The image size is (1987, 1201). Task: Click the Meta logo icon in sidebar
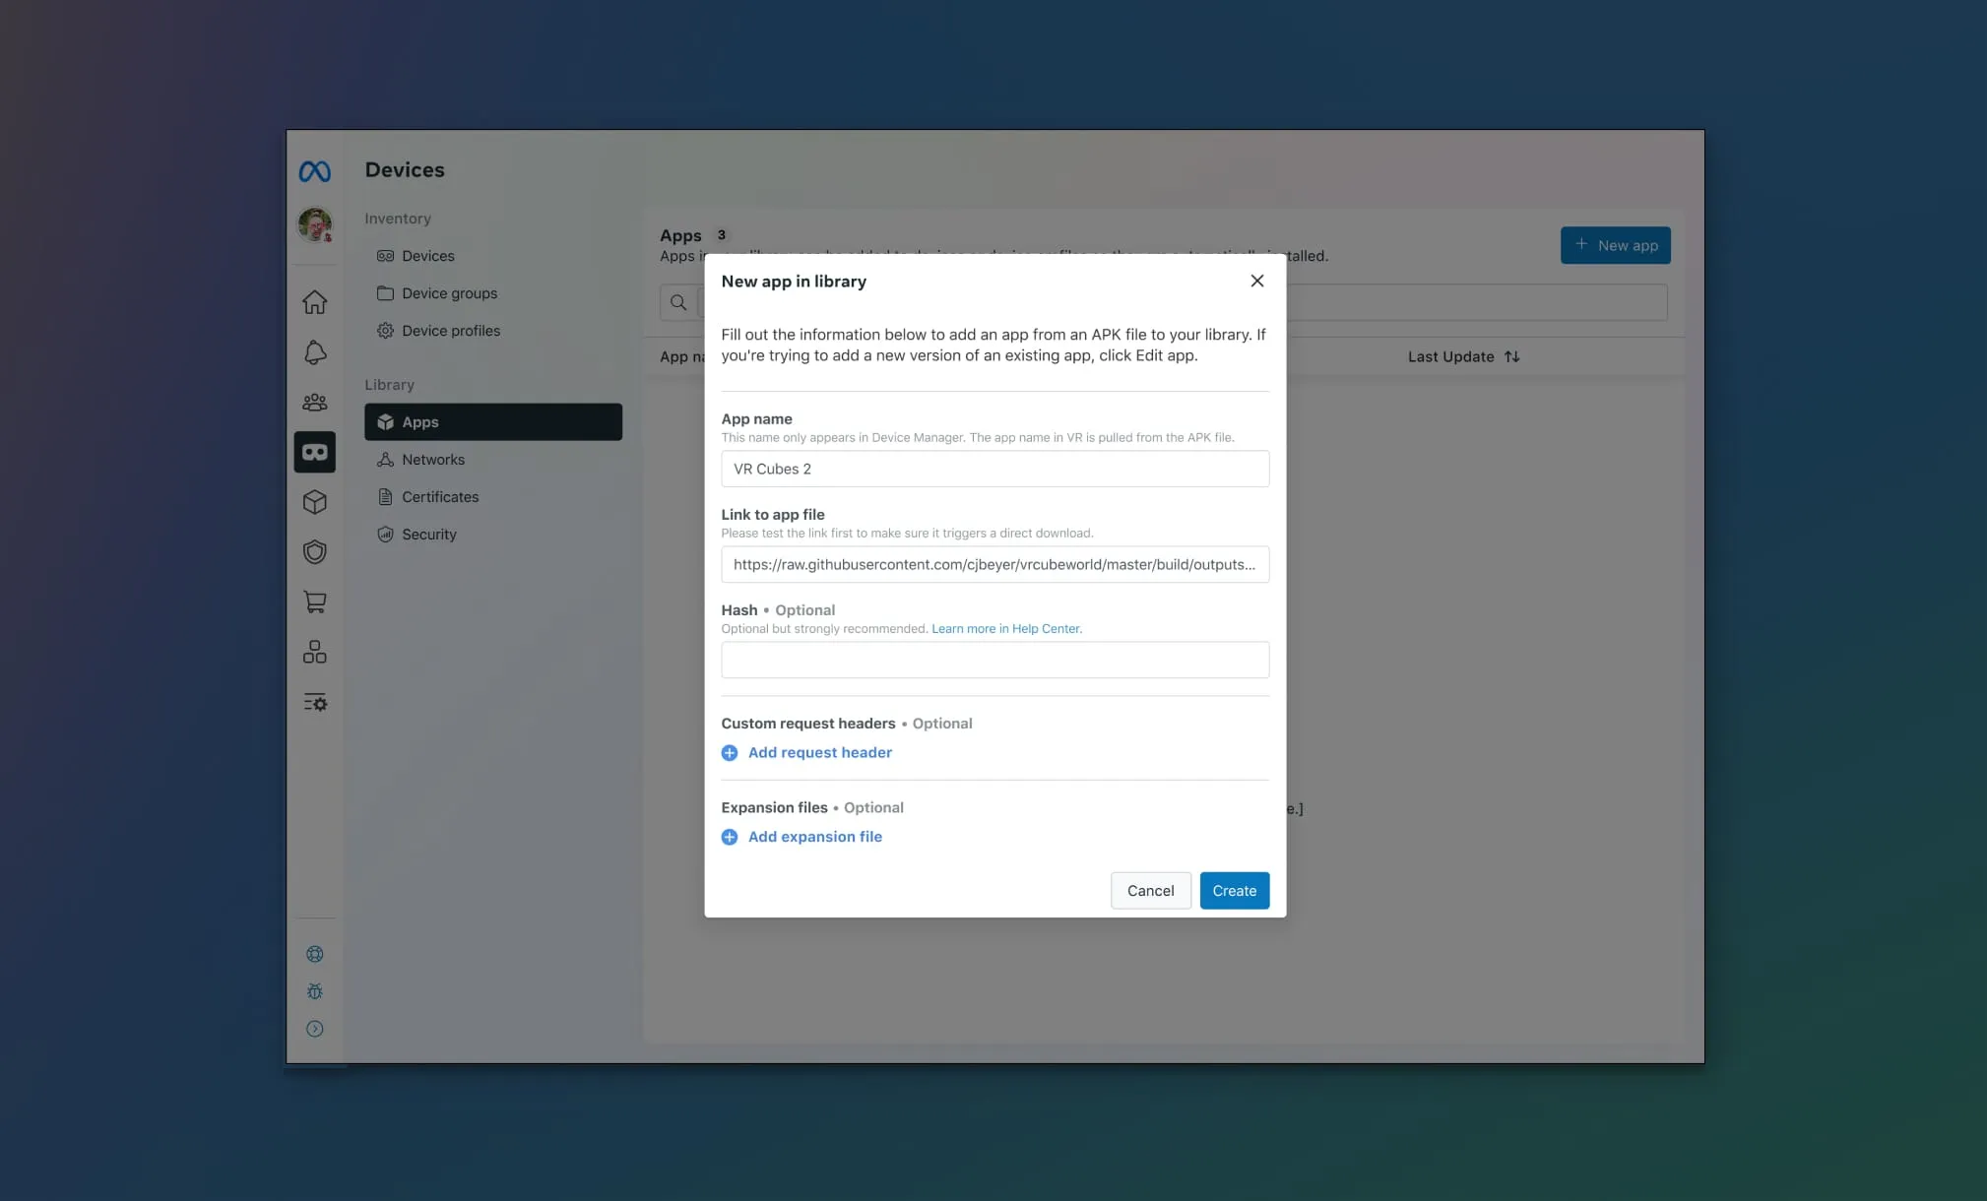312,170
